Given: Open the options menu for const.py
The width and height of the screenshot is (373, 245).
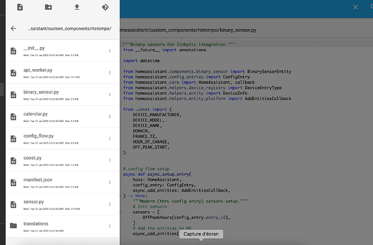Looking at the screenshot, I should [110, 160].
